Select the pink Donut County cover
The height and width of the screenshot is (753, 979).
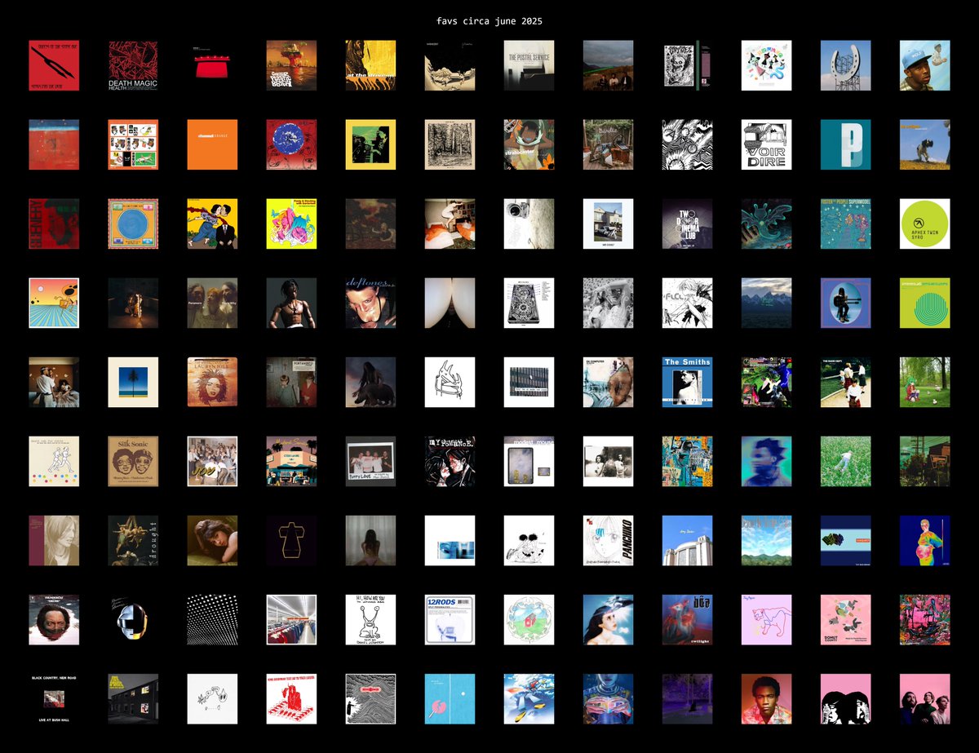pyautogui.click(x=845, y=619)
